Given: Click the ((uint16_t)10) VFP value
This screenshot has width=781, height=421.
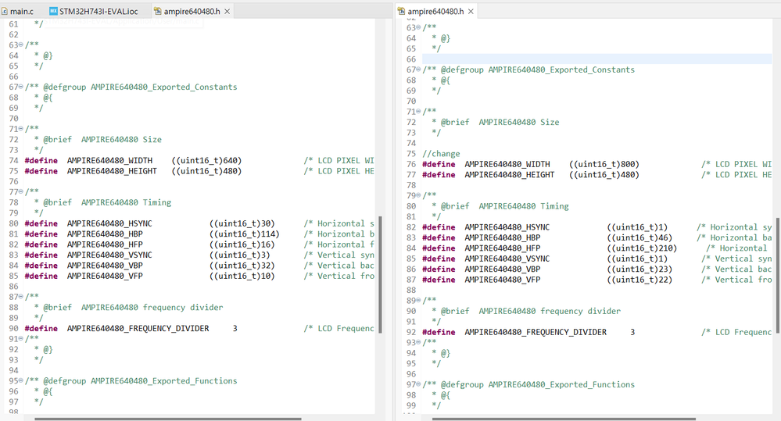Looking at the screenshot, I should (x=242, y=276).
